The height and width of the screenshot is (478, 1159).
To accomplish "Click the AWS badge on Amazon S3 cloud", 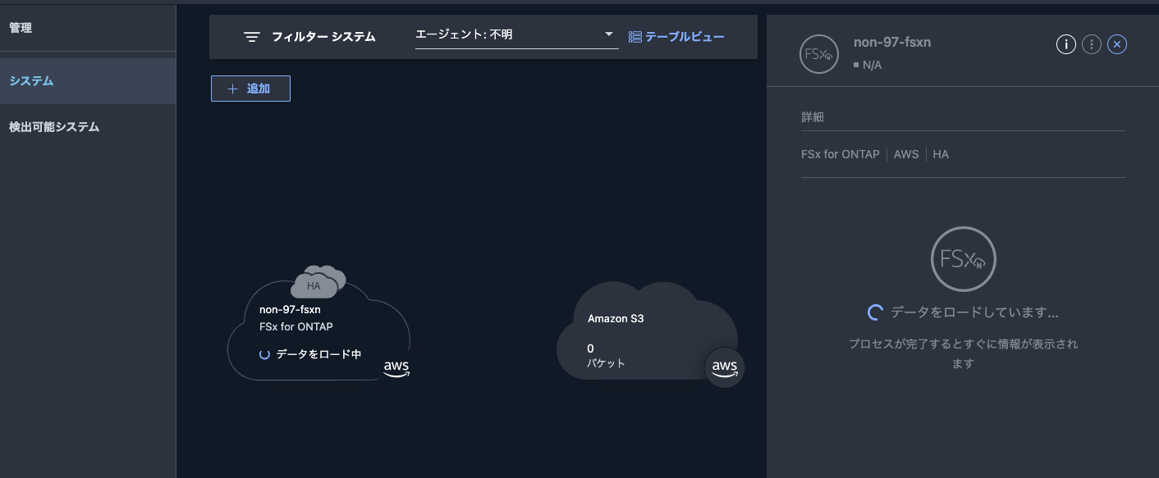I will point(725,367).
